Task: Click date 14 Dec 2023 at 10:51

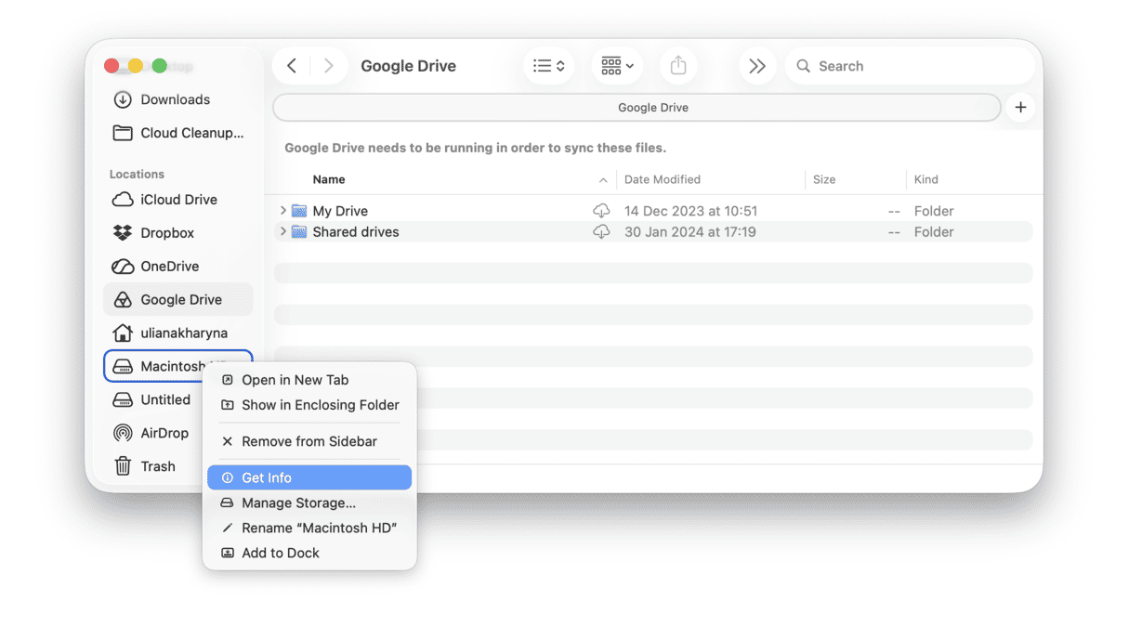Action: click(x=690, y=211)
